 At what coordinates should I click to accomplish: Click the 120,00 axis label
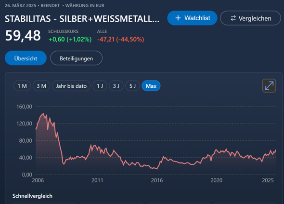24,123
